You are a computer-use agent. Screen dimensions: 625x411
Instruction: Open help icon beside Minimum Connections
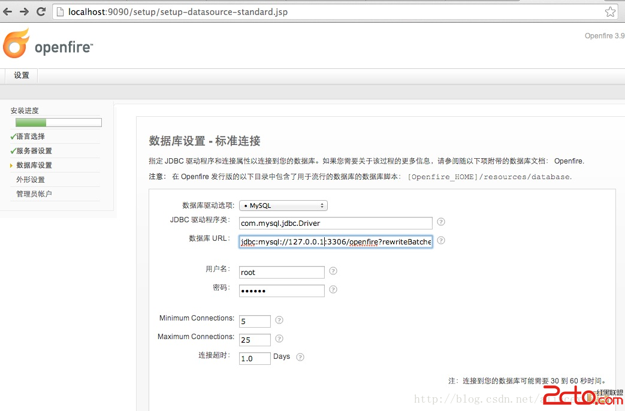tap(279, 320)
